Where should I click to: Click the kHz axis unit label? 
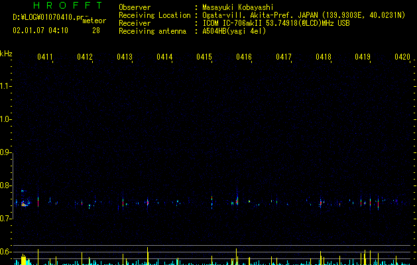[x=6, y=54]
